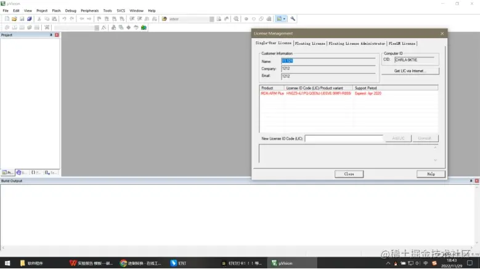Open a file with the folder icon

click(14, 19)
